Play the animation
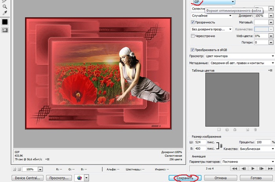 [253, 169]
